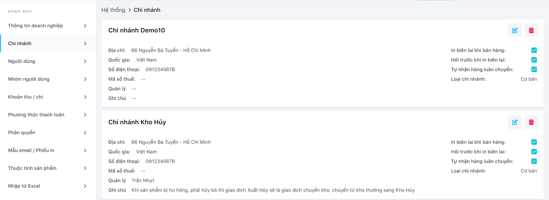Toggle 'Tự nhận hàng luân chuyển' for Demo10

pyautogui.click(x=534, y=69)
